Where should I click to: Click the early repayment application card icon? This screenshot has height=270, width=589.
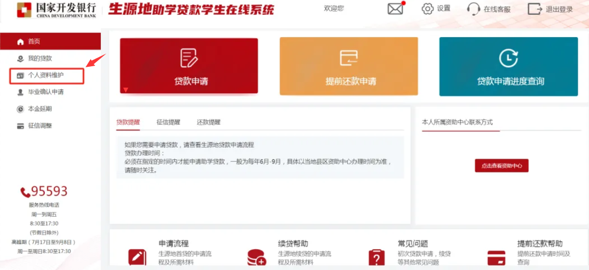click(349, 58)
